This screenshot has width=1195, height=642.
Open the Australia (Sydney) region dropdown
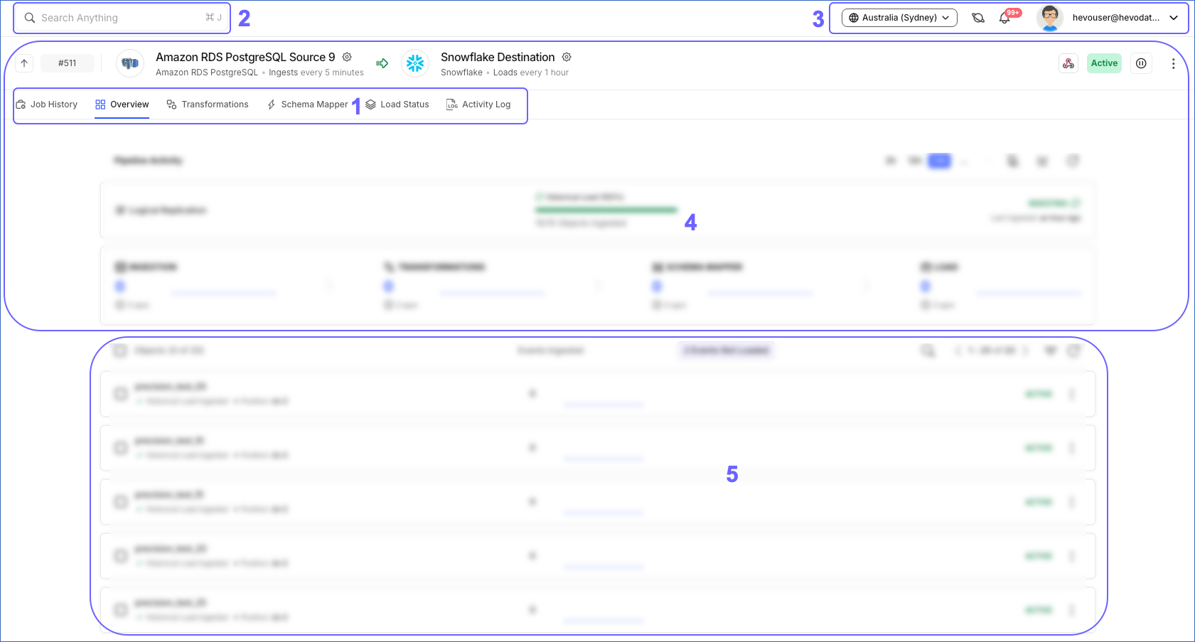tap(899, 18)
